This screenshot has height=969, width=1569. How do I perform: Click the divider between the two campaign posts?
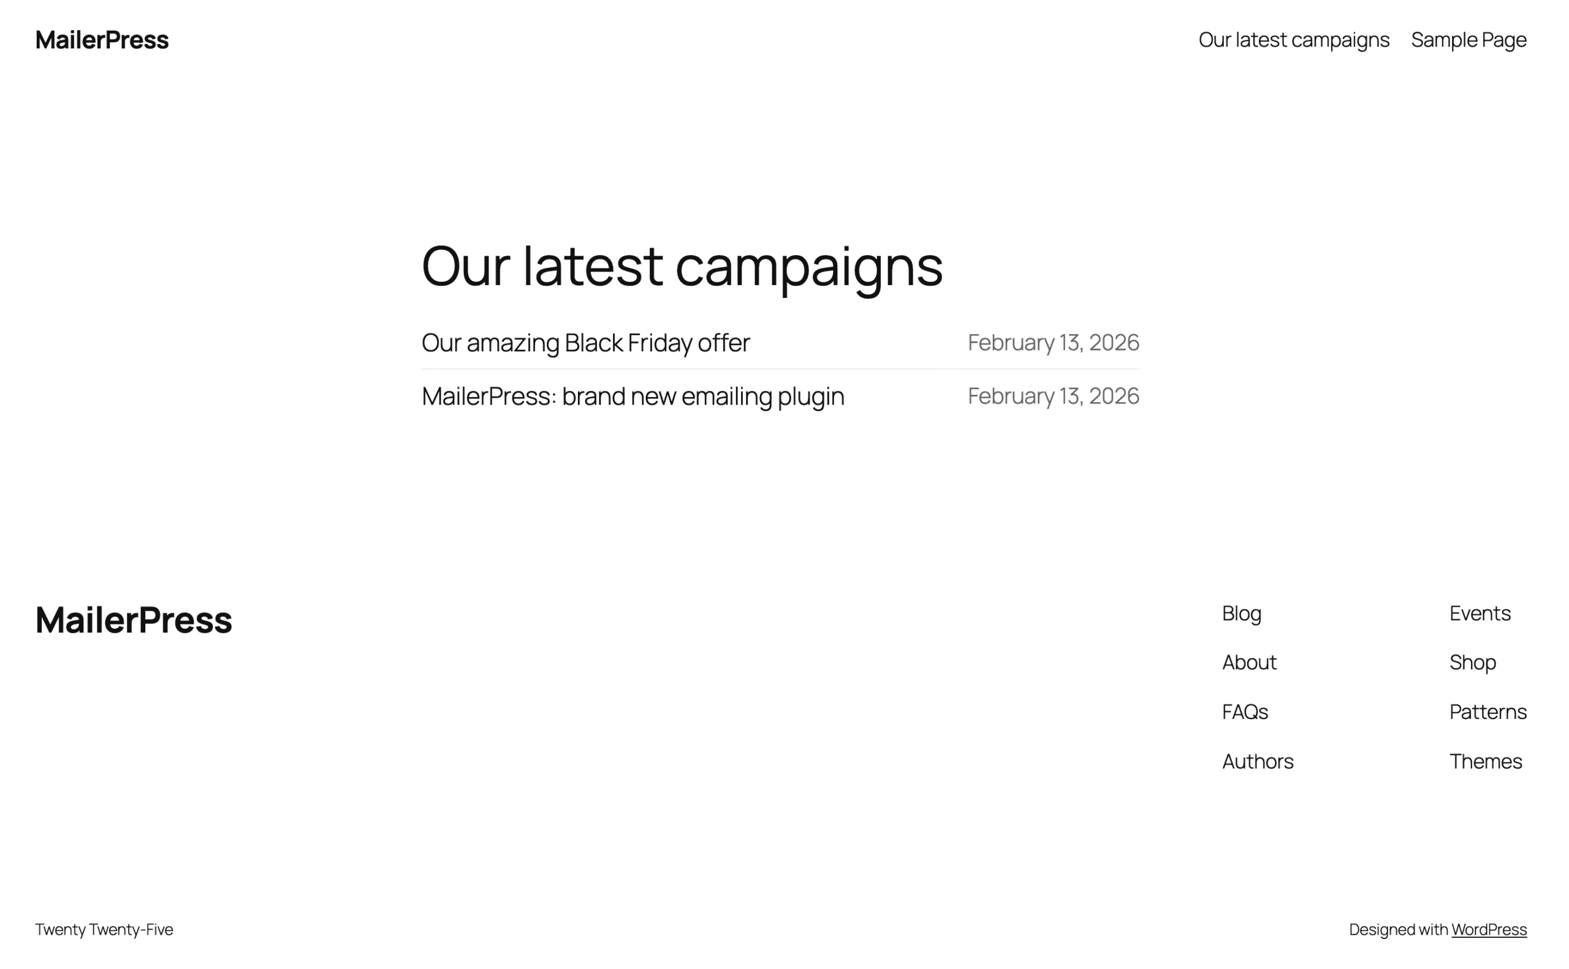(x=780, y=370)
